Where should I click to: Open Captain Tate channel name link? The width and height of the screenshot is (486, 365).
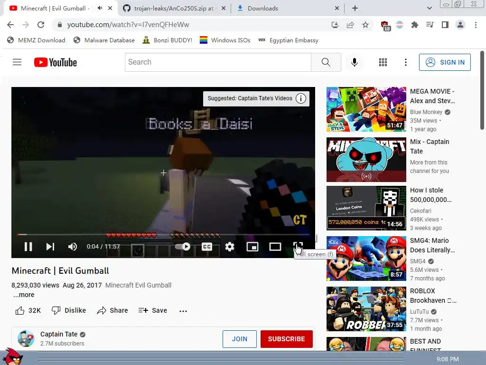coord(59,334)
